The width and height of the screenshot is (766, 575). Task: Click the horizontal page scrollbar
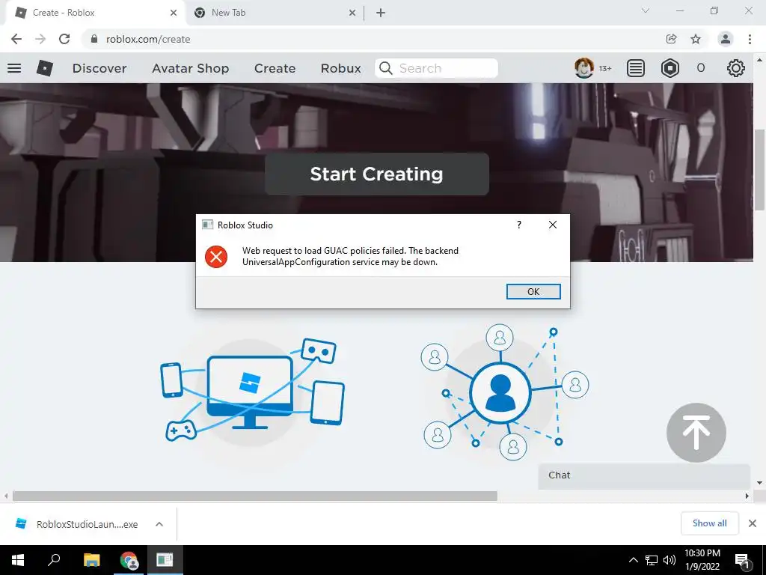coord(255,496)
